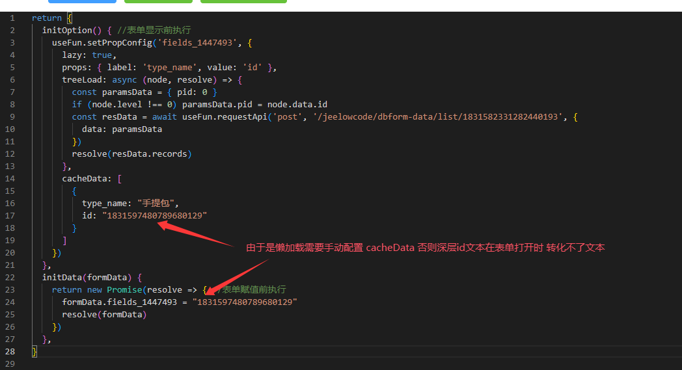Click resolve(resData.records) on line 12
The image size is (682, 370).
131,153
